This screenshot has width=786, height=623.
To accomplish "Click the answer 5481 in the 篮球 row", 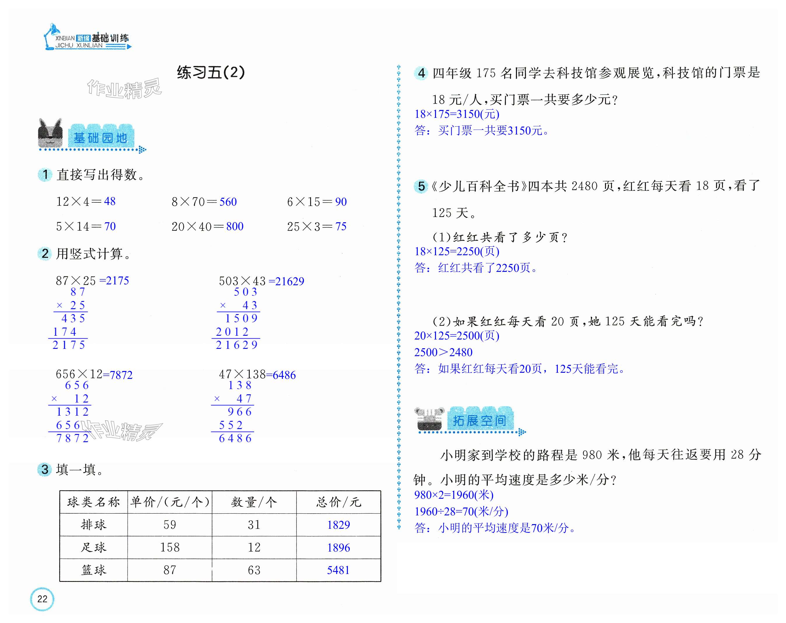I will click(x=338, y=570).
